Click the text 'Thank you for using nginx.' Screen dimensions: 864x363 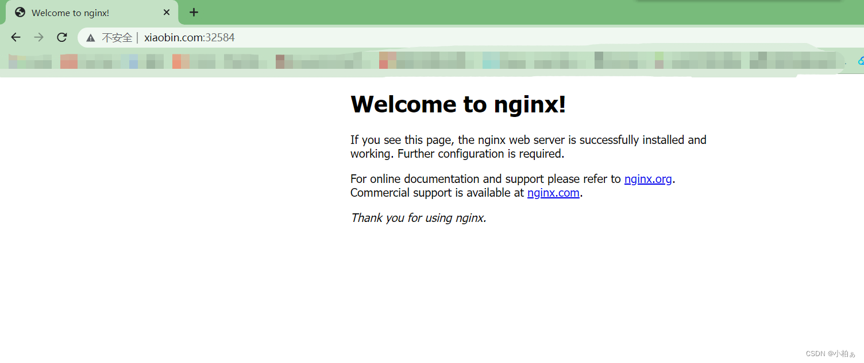(x=419, y=218)
